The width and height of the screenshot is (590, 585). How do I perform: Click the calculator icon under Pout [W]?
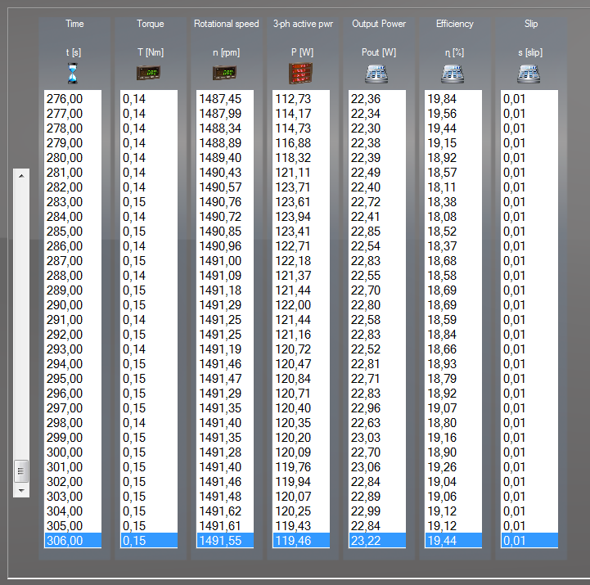pyautogui.click(x=376, y=74)
